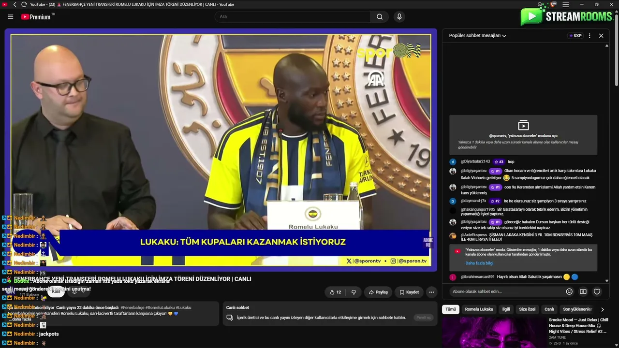Image resolution: width=619 pixels, height=348 pixels.
Task: Reload the page with the refresh icon
Action: 24,4
